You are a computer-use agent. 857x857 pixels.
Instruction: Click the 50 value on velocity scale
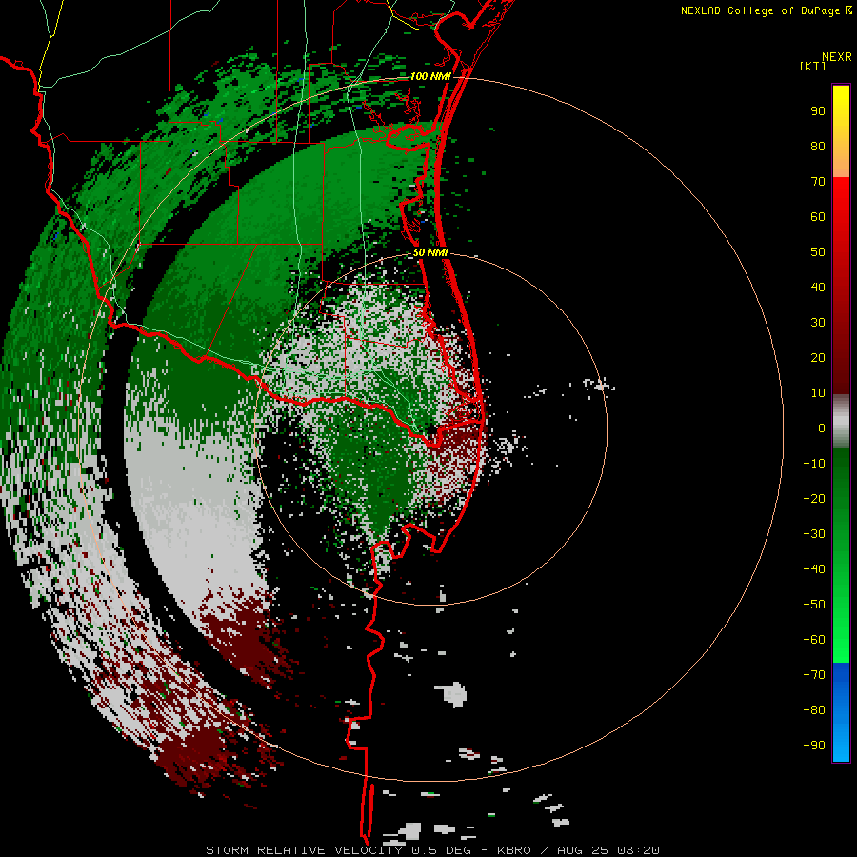coord(818,252)
